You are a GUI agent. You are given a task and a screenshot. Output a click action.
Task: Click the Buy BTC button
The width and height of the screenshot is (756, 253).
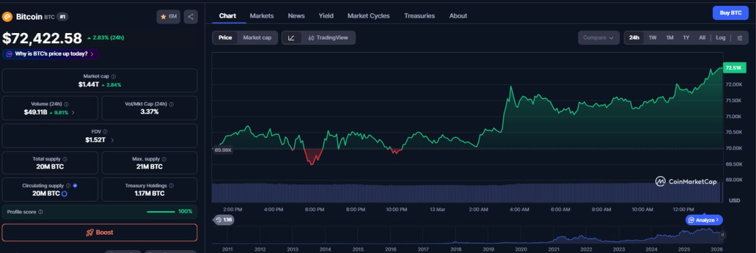731,12
